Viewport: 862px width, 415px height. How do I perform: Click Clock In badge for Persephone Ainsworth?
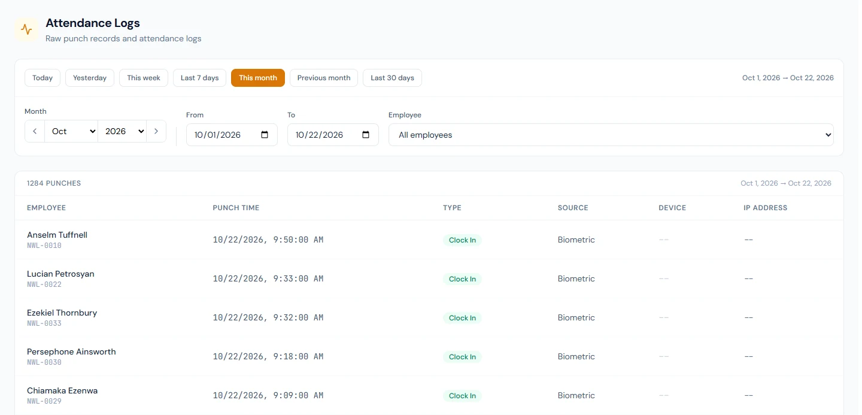pos(462,357)
